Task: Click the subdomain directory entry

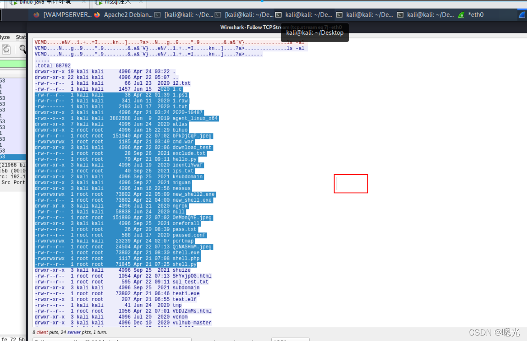Action: coord(186,287)
